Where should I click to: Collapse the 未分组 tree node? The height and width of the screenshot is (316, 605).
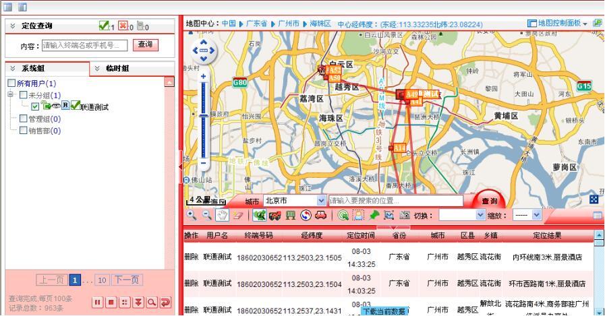pyautogui.click(x=11, y=95)
